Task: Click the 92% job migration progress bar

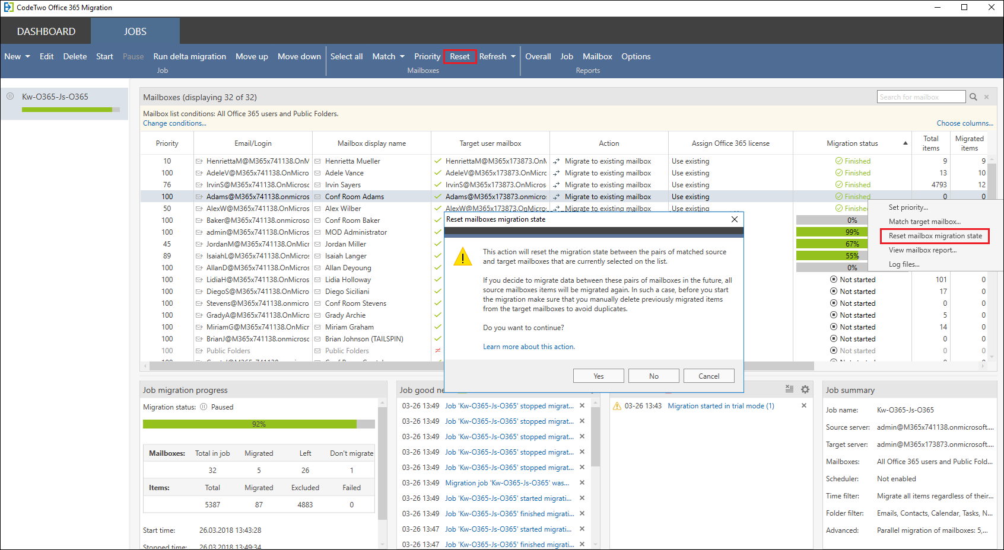Action: [x=258, y=424]
